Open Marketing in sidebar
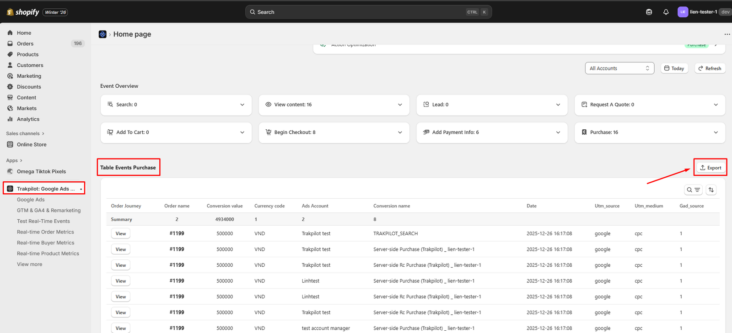732x333 pixels. click(x=29, y=76)
